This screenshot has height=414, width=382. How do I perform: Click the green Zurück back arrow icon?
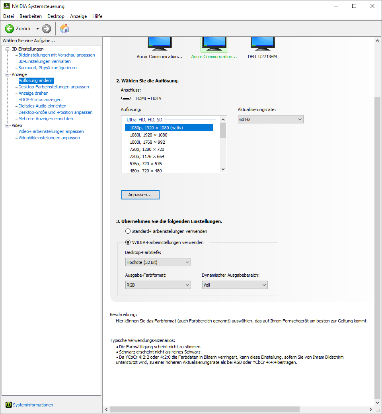coord(10,29)
